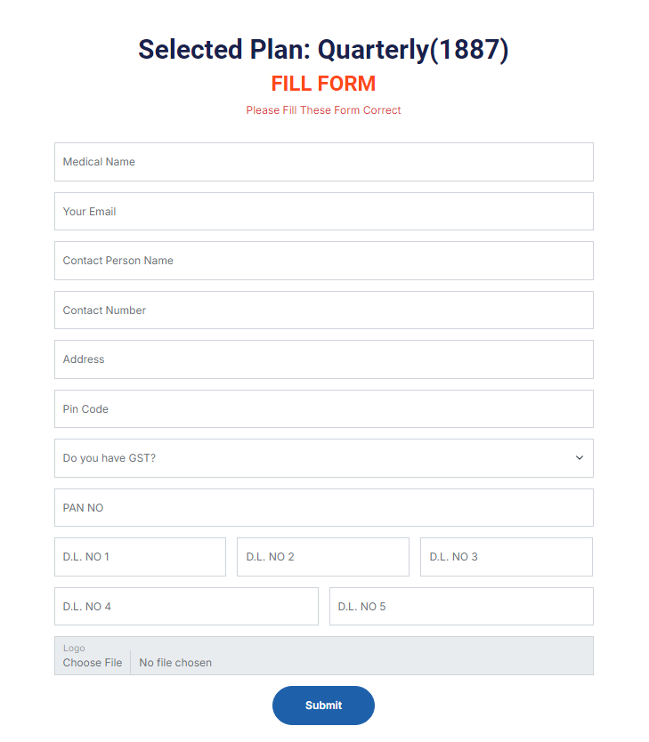Click the Medical Name input field
The image size is (649, 742).
[x=323, y=162]
